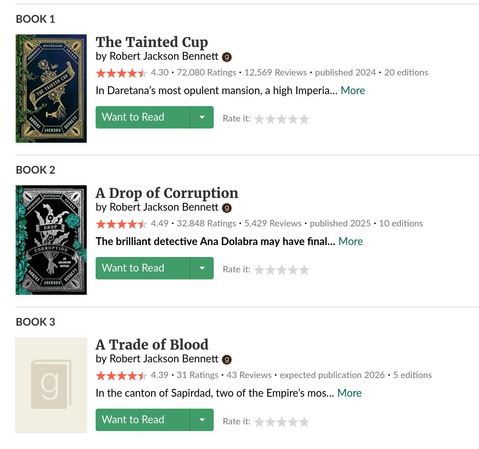Open the A Trade of Blood title link
The height and width of the screenshot is (449, 479).
[x=152, y=345]
